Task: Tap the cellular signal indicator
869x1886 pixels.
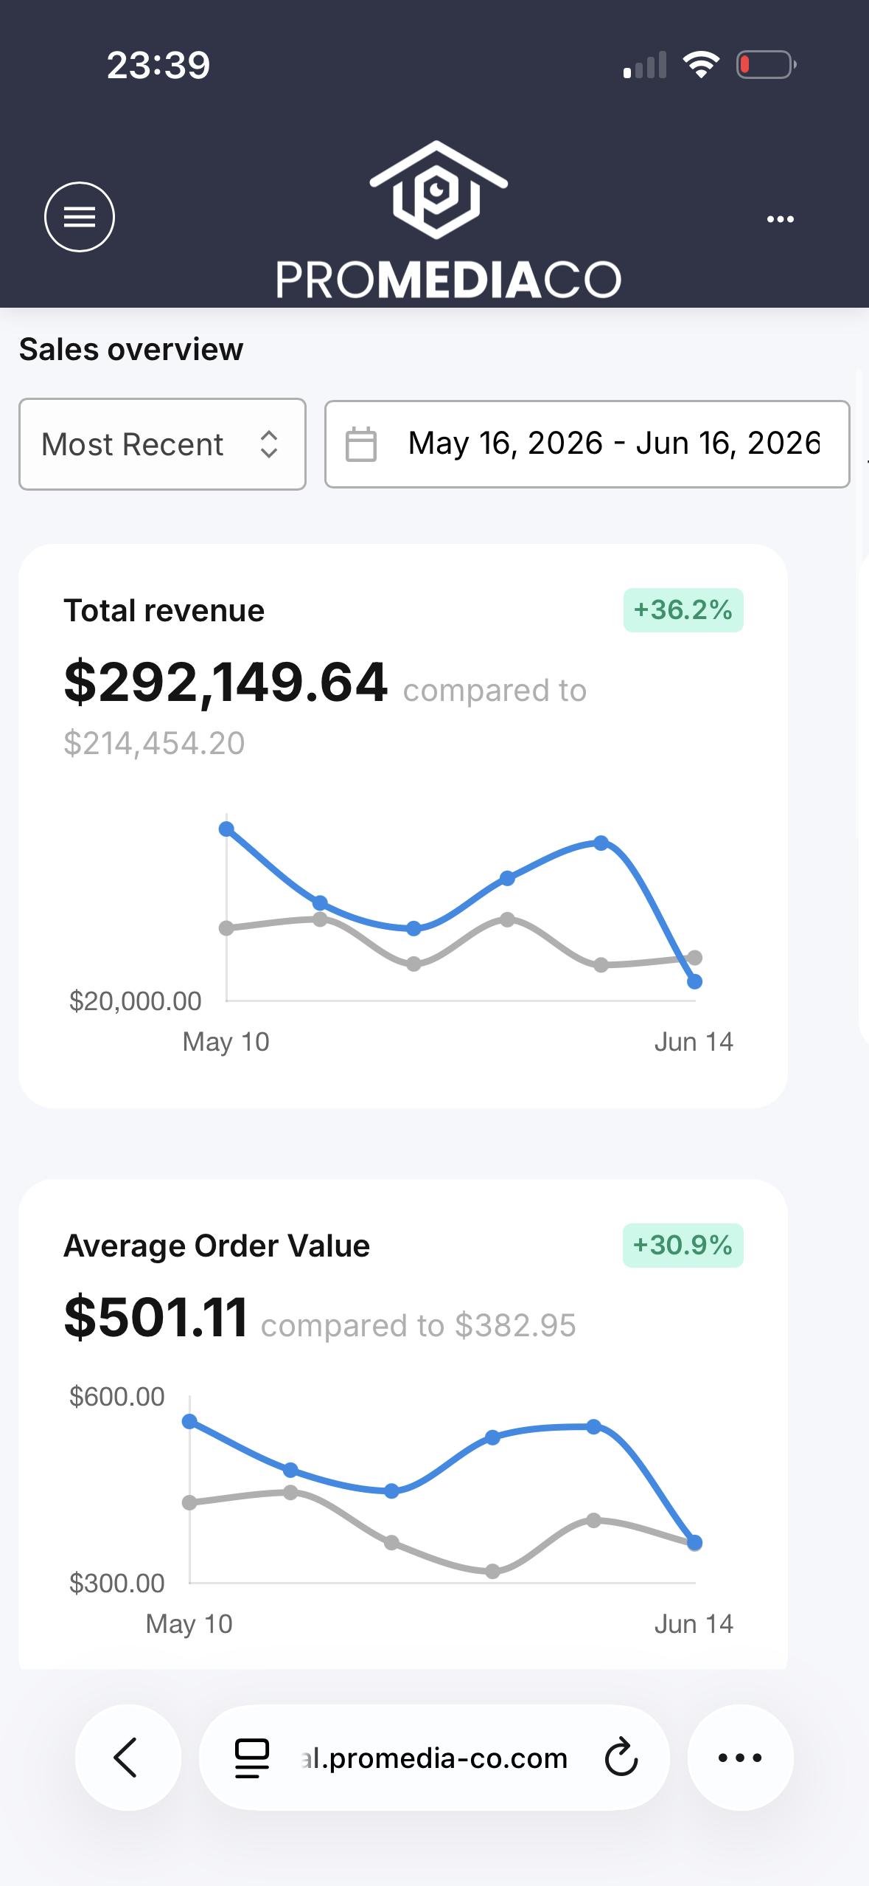Action: point(645,65)
